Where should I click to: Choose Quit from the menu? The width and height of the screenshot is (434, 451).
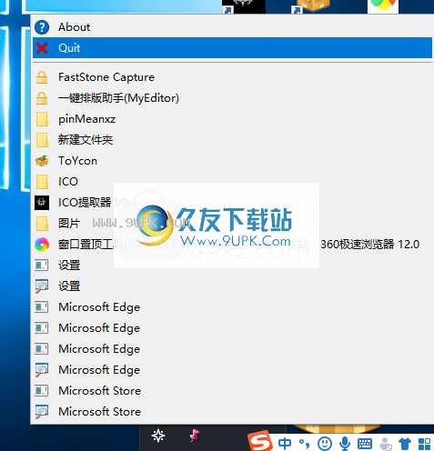232,48
